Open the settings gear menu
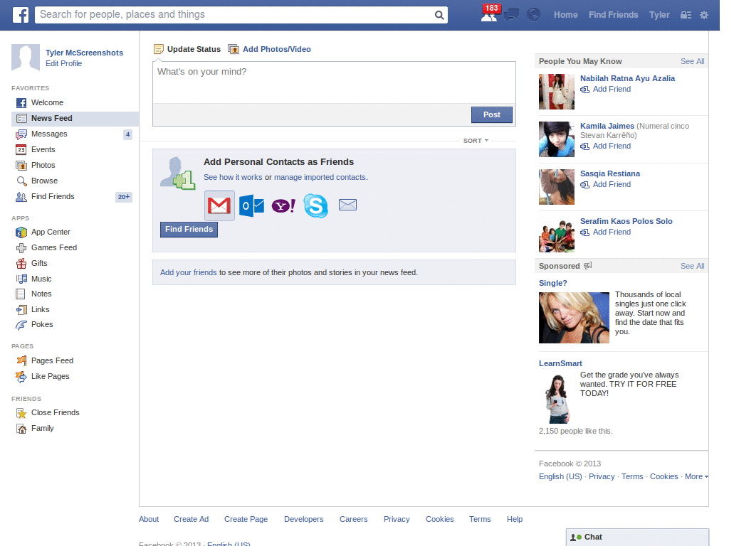The image size is (729, 546). [704, 15]
